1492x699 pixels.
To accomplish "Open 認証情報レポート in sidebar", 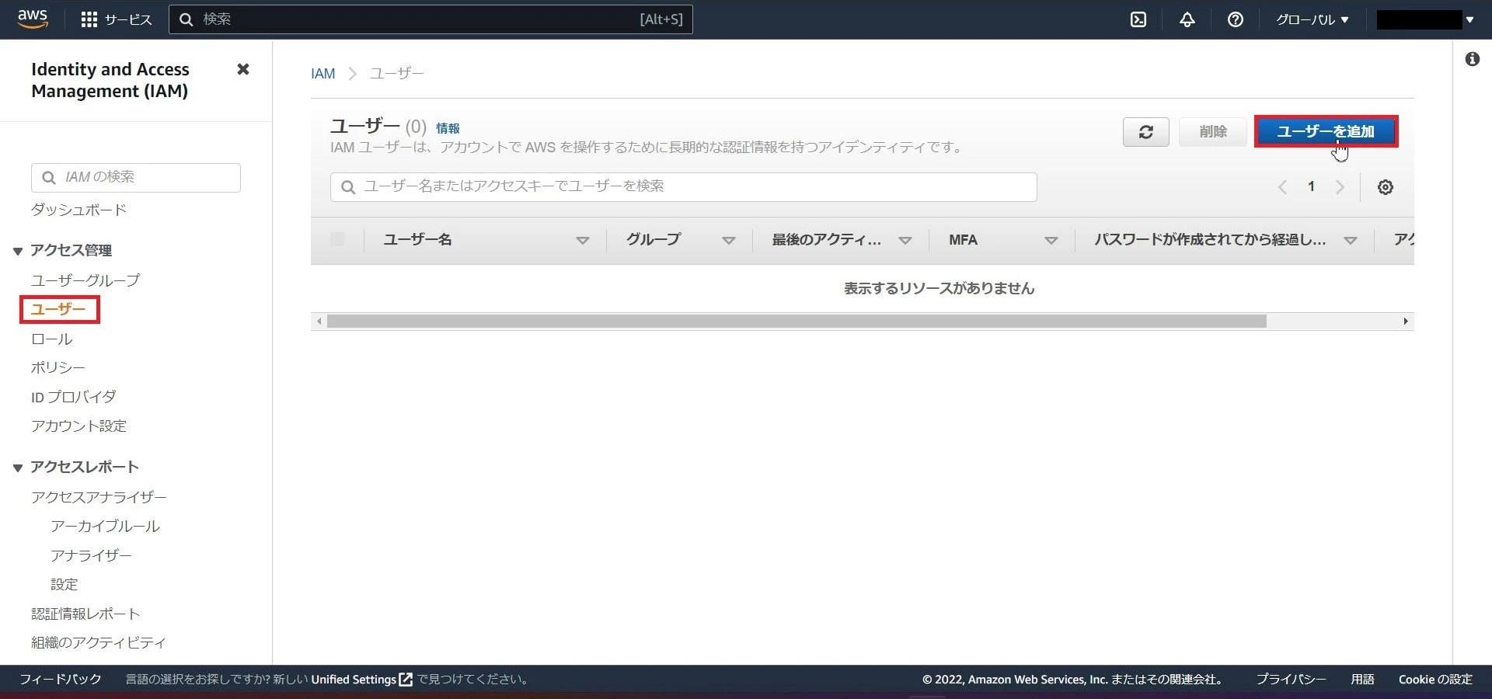I will [x=85, y=614].
